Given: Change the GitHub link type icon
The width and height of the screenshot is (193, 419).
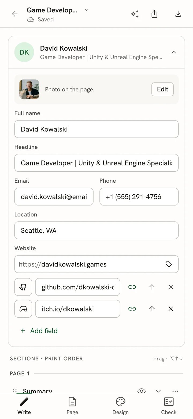Looking at the screenshot, I should 23,287.
